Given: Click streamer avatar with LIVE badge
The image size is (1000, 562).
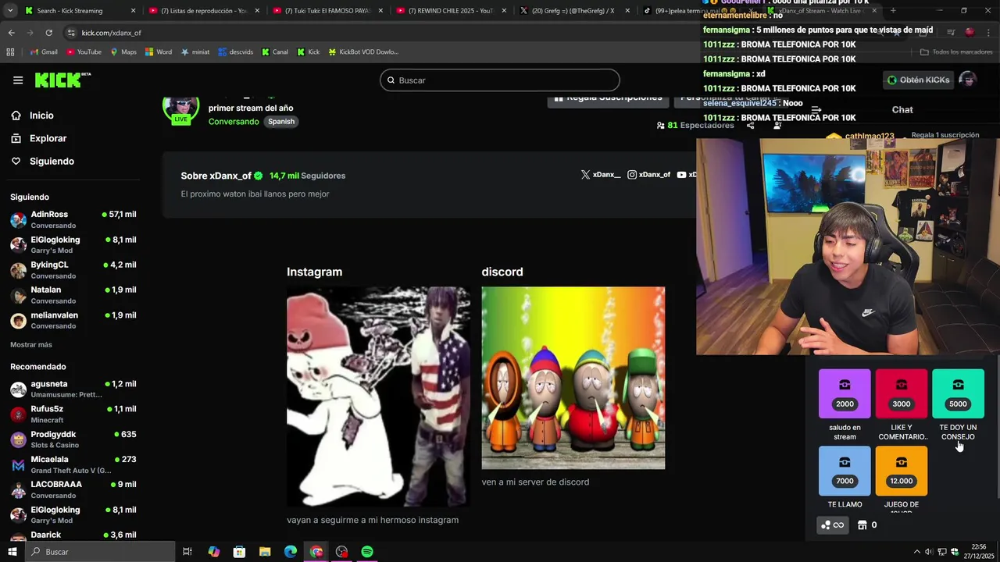Looking at the screenshot, I should pos(180,108).
